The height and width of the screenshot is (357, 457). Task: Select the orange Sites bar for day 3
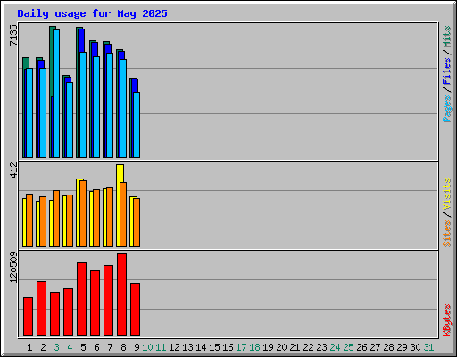[x=56, y=219]
